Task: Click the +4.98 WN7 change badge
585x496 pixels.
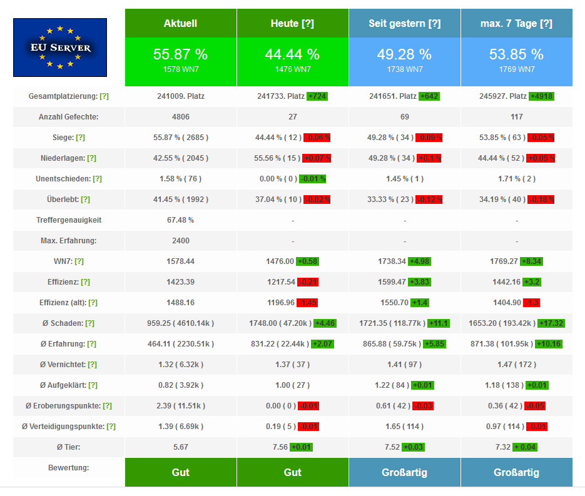Action: click(419, 261)
